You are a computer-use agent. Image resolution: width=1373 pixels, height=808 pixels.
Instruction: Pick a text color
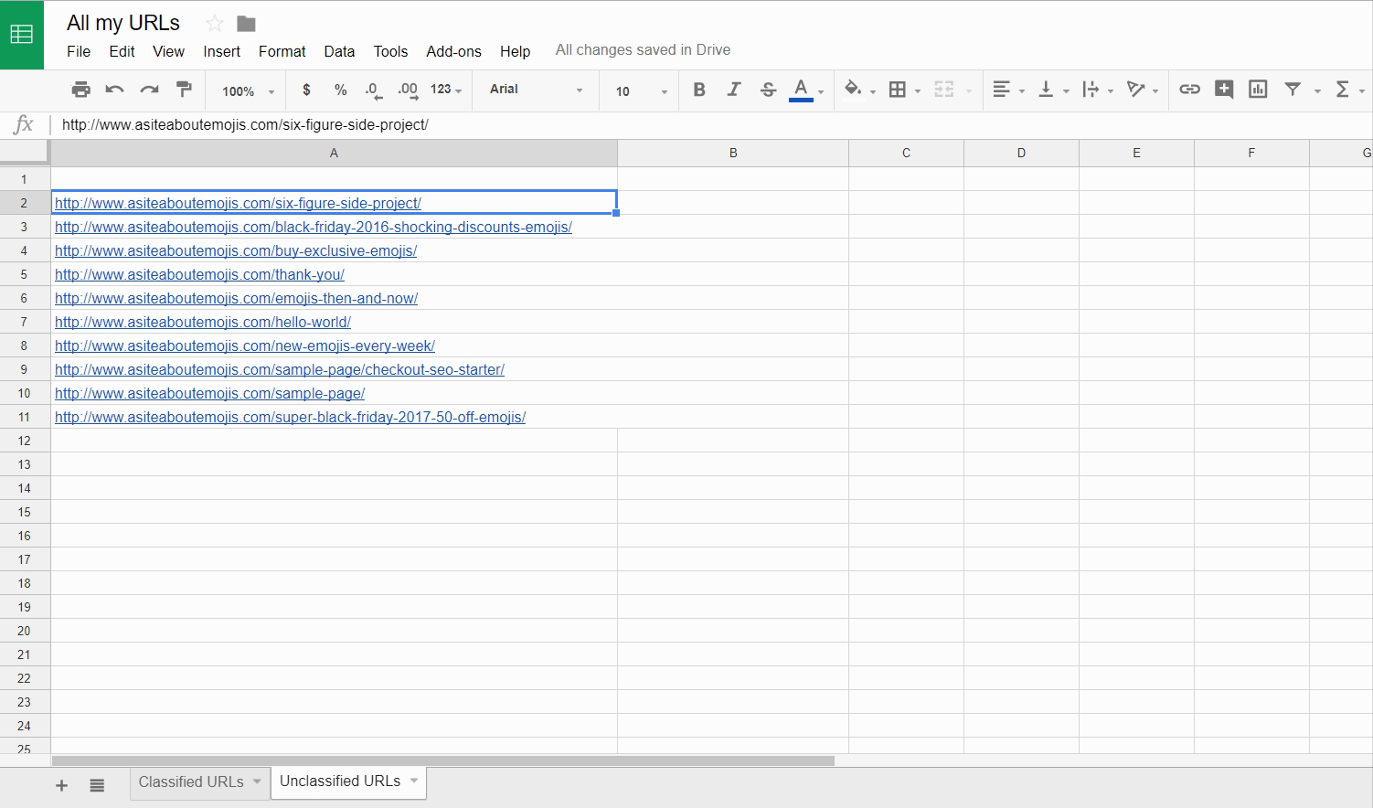801,90
